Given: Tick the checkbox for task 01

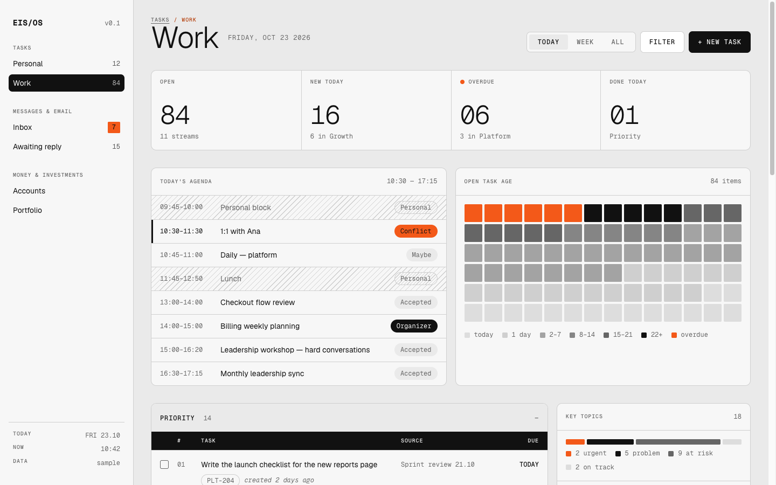Looking at the screenshot, I should [x=164, y=465].
